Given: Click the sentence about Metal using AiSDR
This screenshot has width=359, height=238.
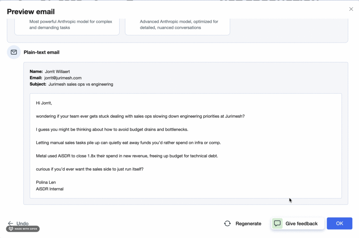Looking at the screenshot, I should click(x=127, y=156).
